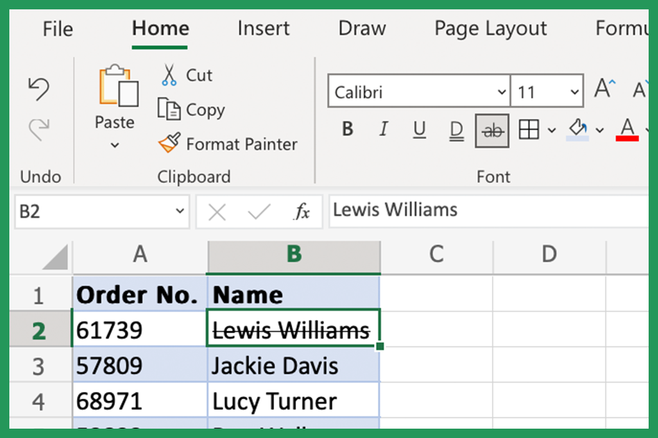Open the font name dropdown
The height and width of the screenshot is (438, 658).
(x=503, y=91)
